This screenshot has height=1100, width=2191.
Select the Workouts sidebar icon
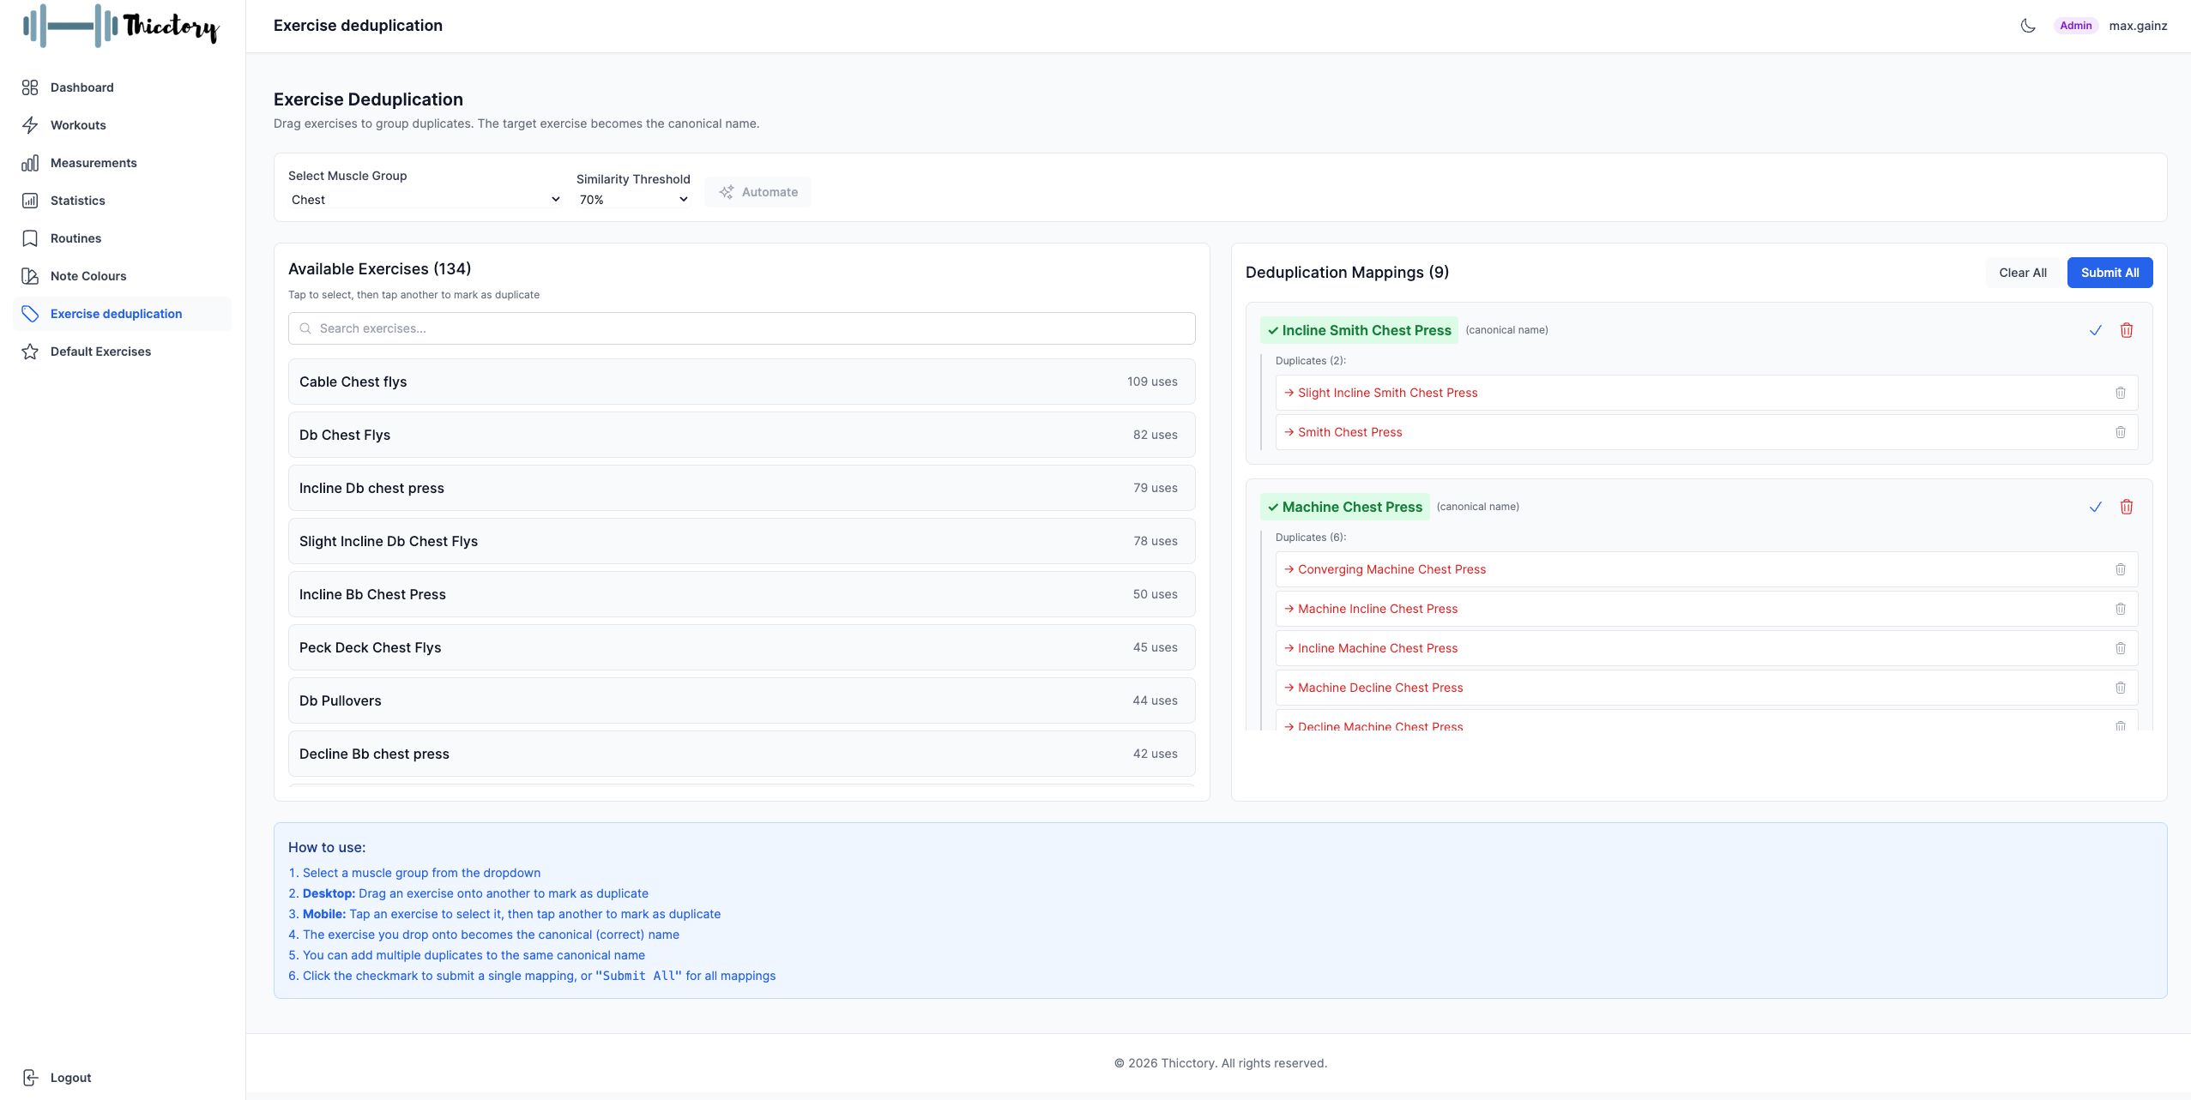[30, 124]
